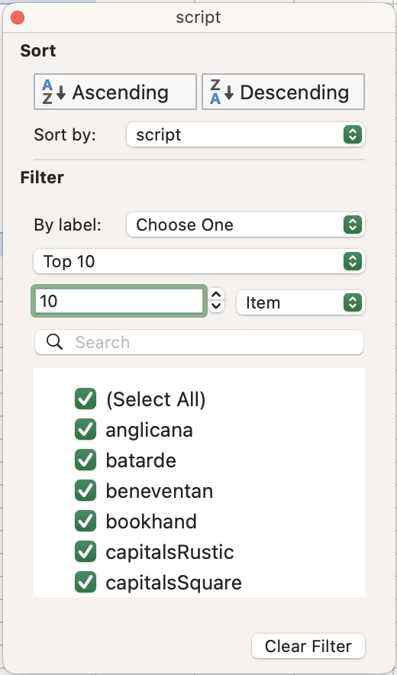Toggle the (Select All) checkbox
This screenshot has width=397, height=675.
point(86,399)
